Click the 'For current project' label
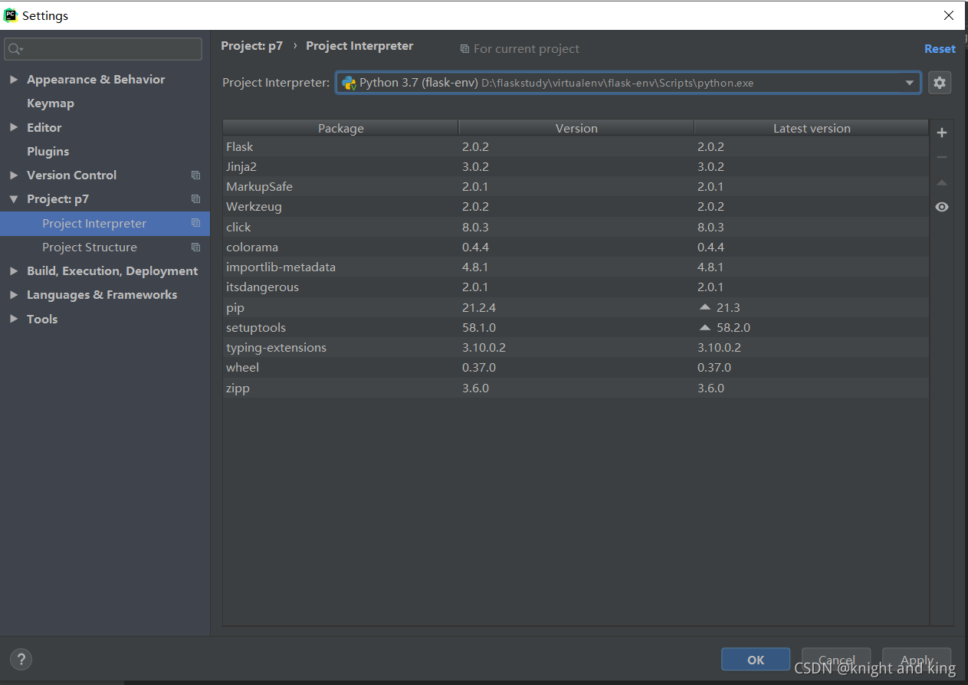968x685 pixels. click(x=527, y=49)
